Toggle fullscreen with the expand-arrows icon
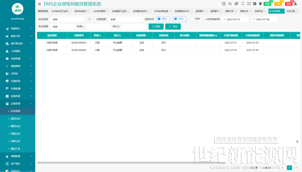The height and width of the screenshot is (172, 302). pos(249,4)
